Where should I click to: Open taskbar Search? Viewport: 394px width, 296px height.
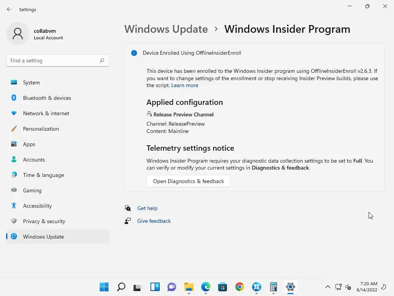[x=121, y=287]
